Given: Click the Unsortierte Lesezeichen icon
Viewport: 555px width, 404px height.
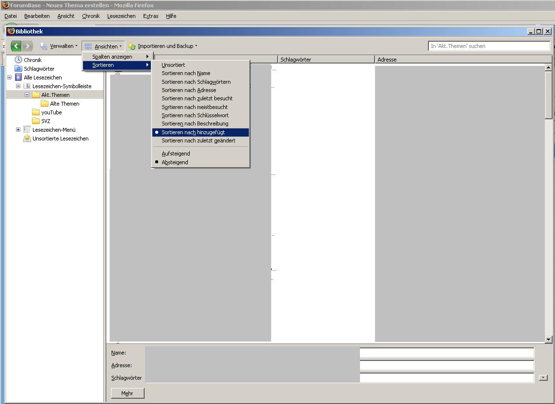Looking at the screenshot, I should 27,138.
